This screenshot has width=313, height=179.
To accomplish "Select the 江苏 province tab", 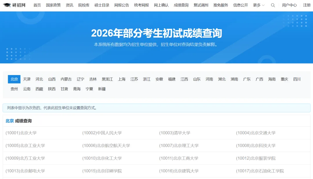I will [134, 79].
